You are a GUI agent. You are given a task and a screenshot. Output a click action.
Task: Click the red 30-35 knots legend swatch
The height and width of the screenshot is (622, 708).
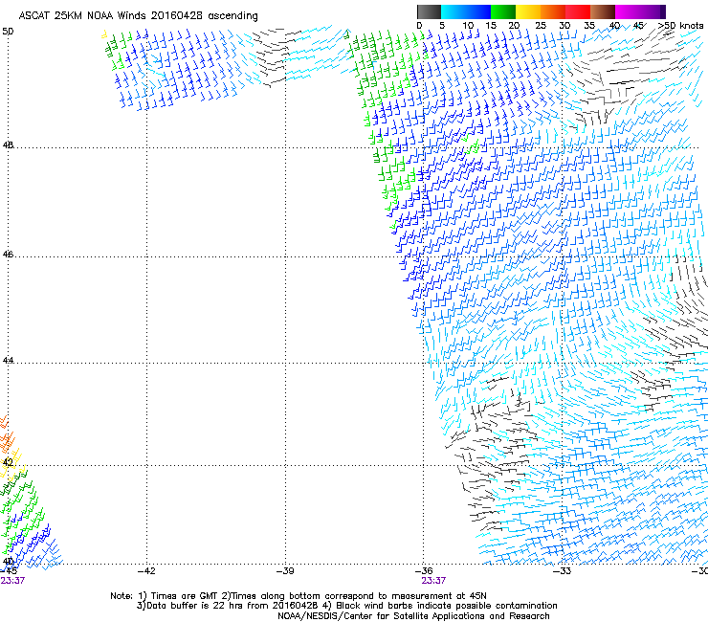tap(578, 11)
